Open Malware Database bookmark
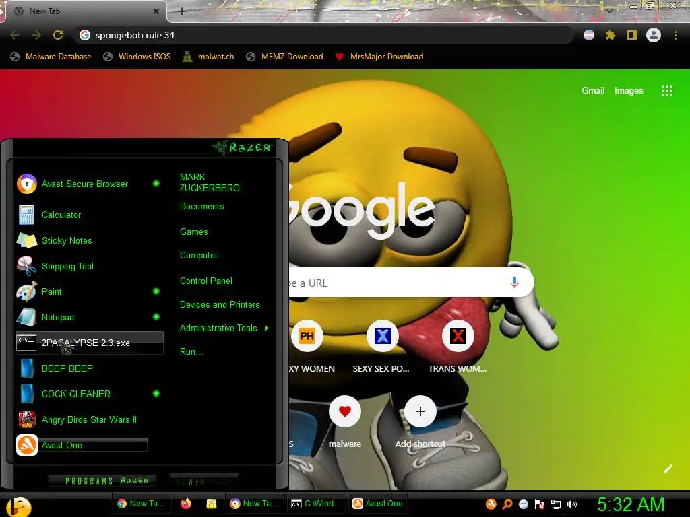Screen dimensions: 690x517 point(51,57)
